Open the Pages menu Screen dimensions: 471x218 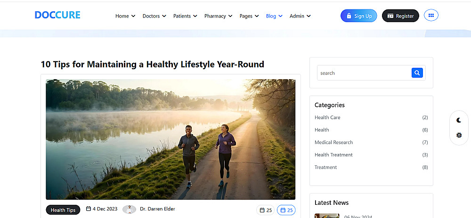coord(249,16)
